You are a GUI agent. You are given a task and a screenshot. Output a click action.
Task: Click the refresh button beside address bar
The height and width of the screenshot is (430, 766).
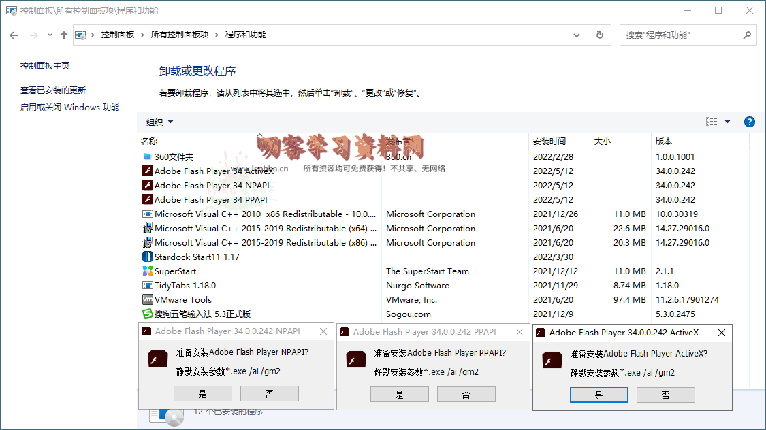click(x=599, y=35)
